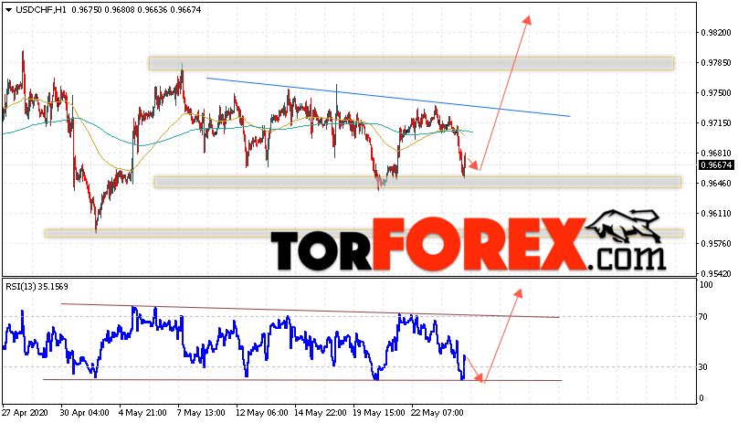
Task: Click the RSI(13) 35.1569 indicator label
Action: click(x=37, y=286)
